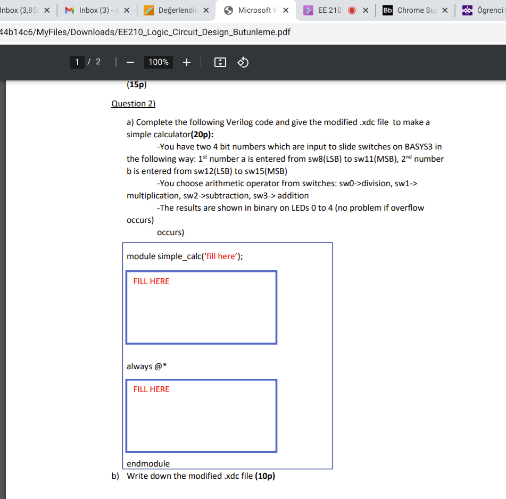Open the fit-to-page control in PDF toolbar
This screenshot has width=506, height=499.
[x=220, y=62]
